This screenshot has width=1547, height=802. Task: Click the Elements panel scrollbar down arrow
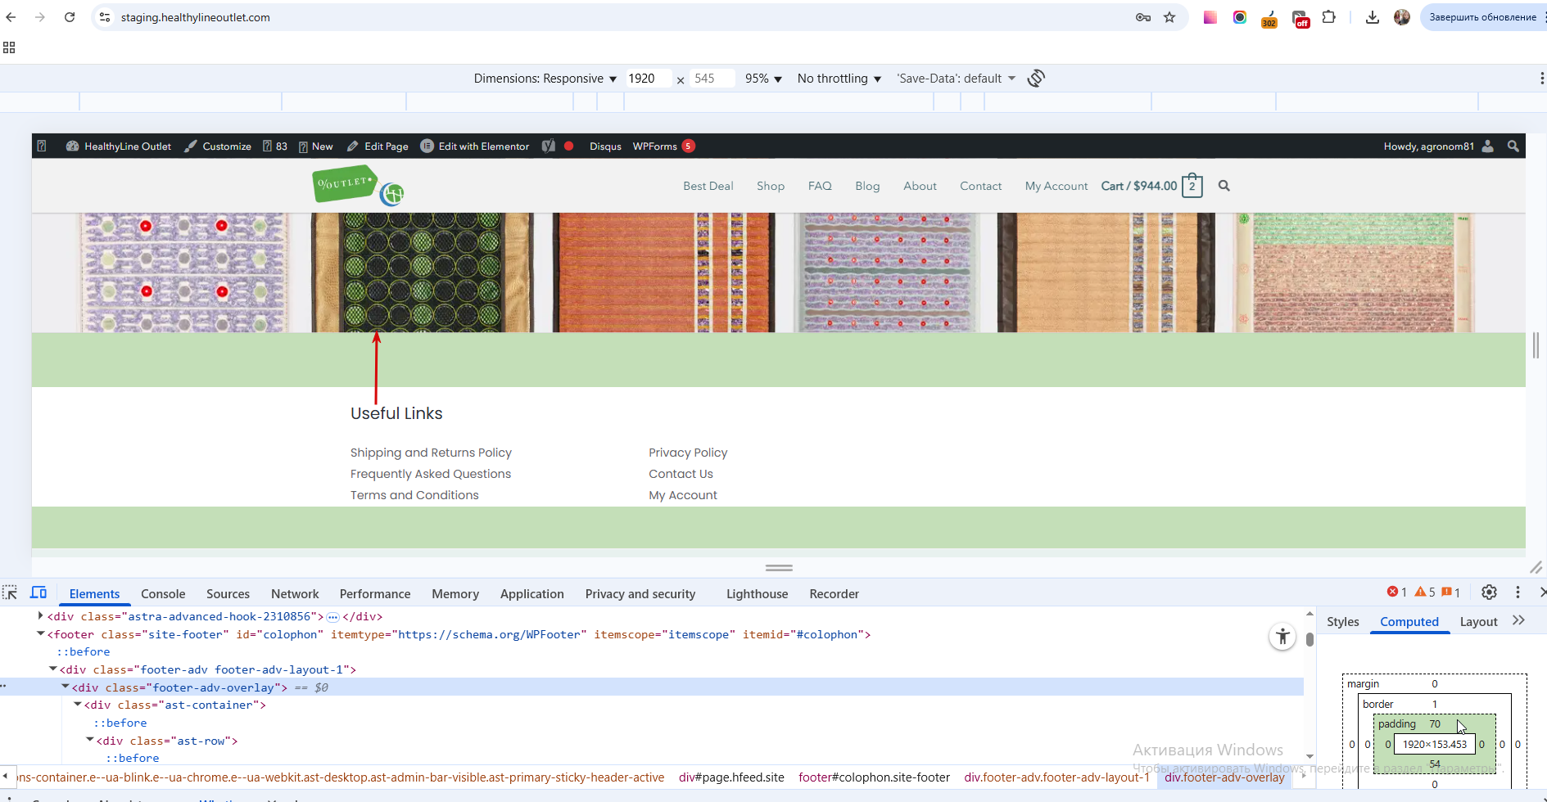pos(1310,757)
